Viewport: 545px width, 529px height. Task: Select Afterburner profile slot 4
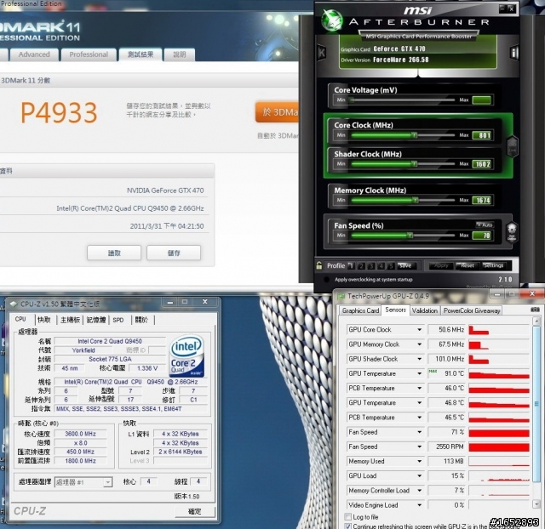click(x=381, y=266)
